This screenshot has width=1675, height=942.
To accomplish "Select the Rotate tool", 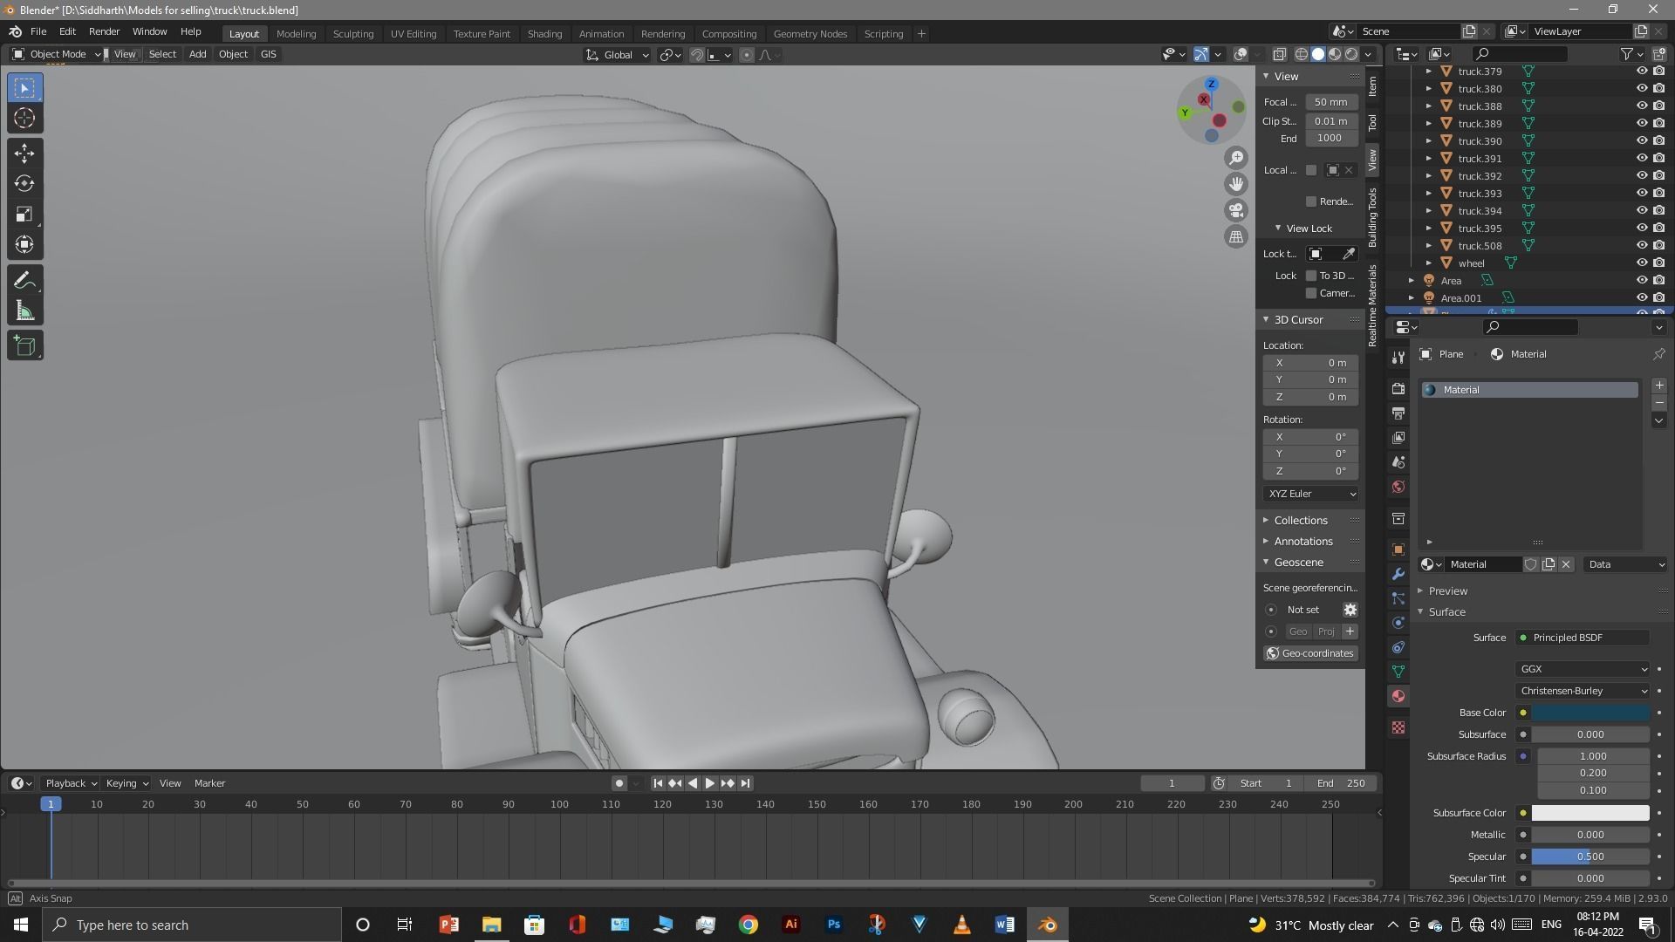I will pyautogui.click(x=24, y=184).
